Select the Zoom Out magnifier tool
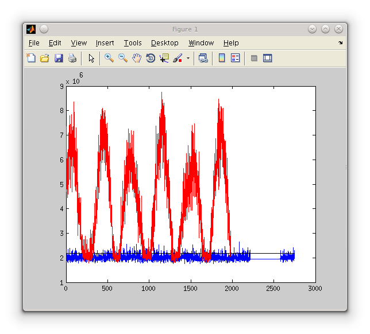The image size is (370, 334). pos(123,58)
